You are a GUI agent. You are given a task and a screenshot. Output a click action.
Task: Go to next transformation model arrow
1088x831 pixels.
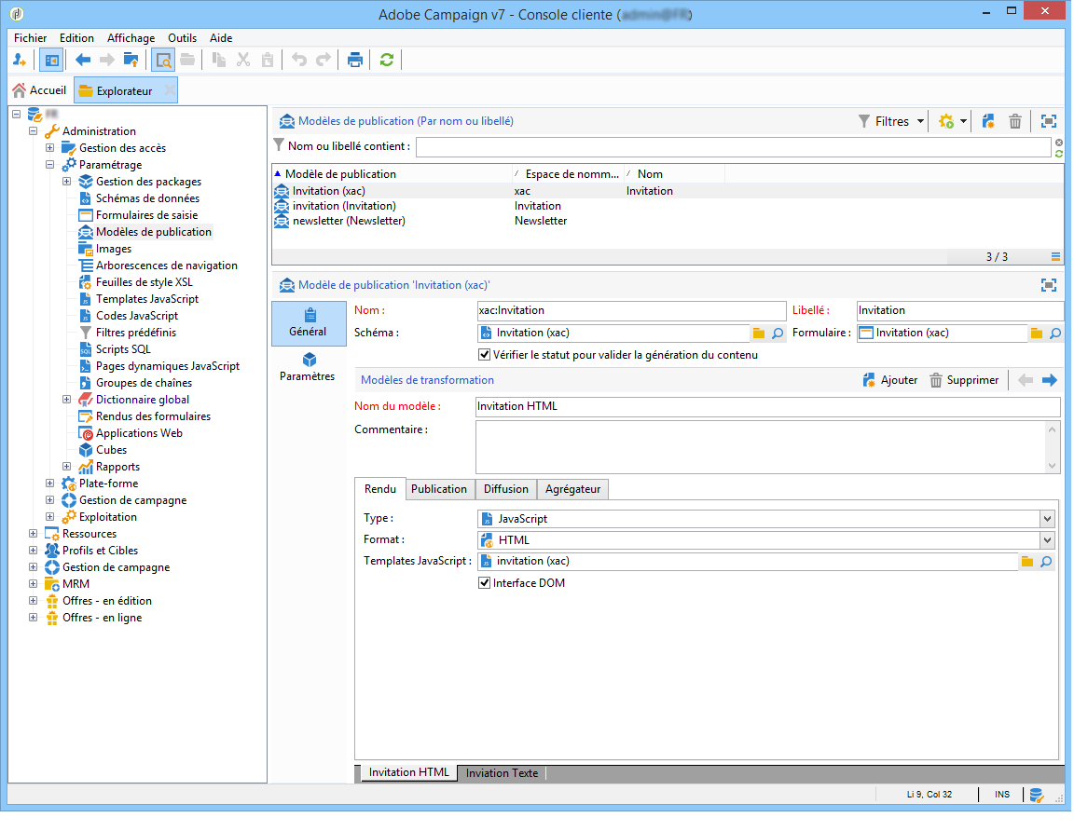[1049, 380]
